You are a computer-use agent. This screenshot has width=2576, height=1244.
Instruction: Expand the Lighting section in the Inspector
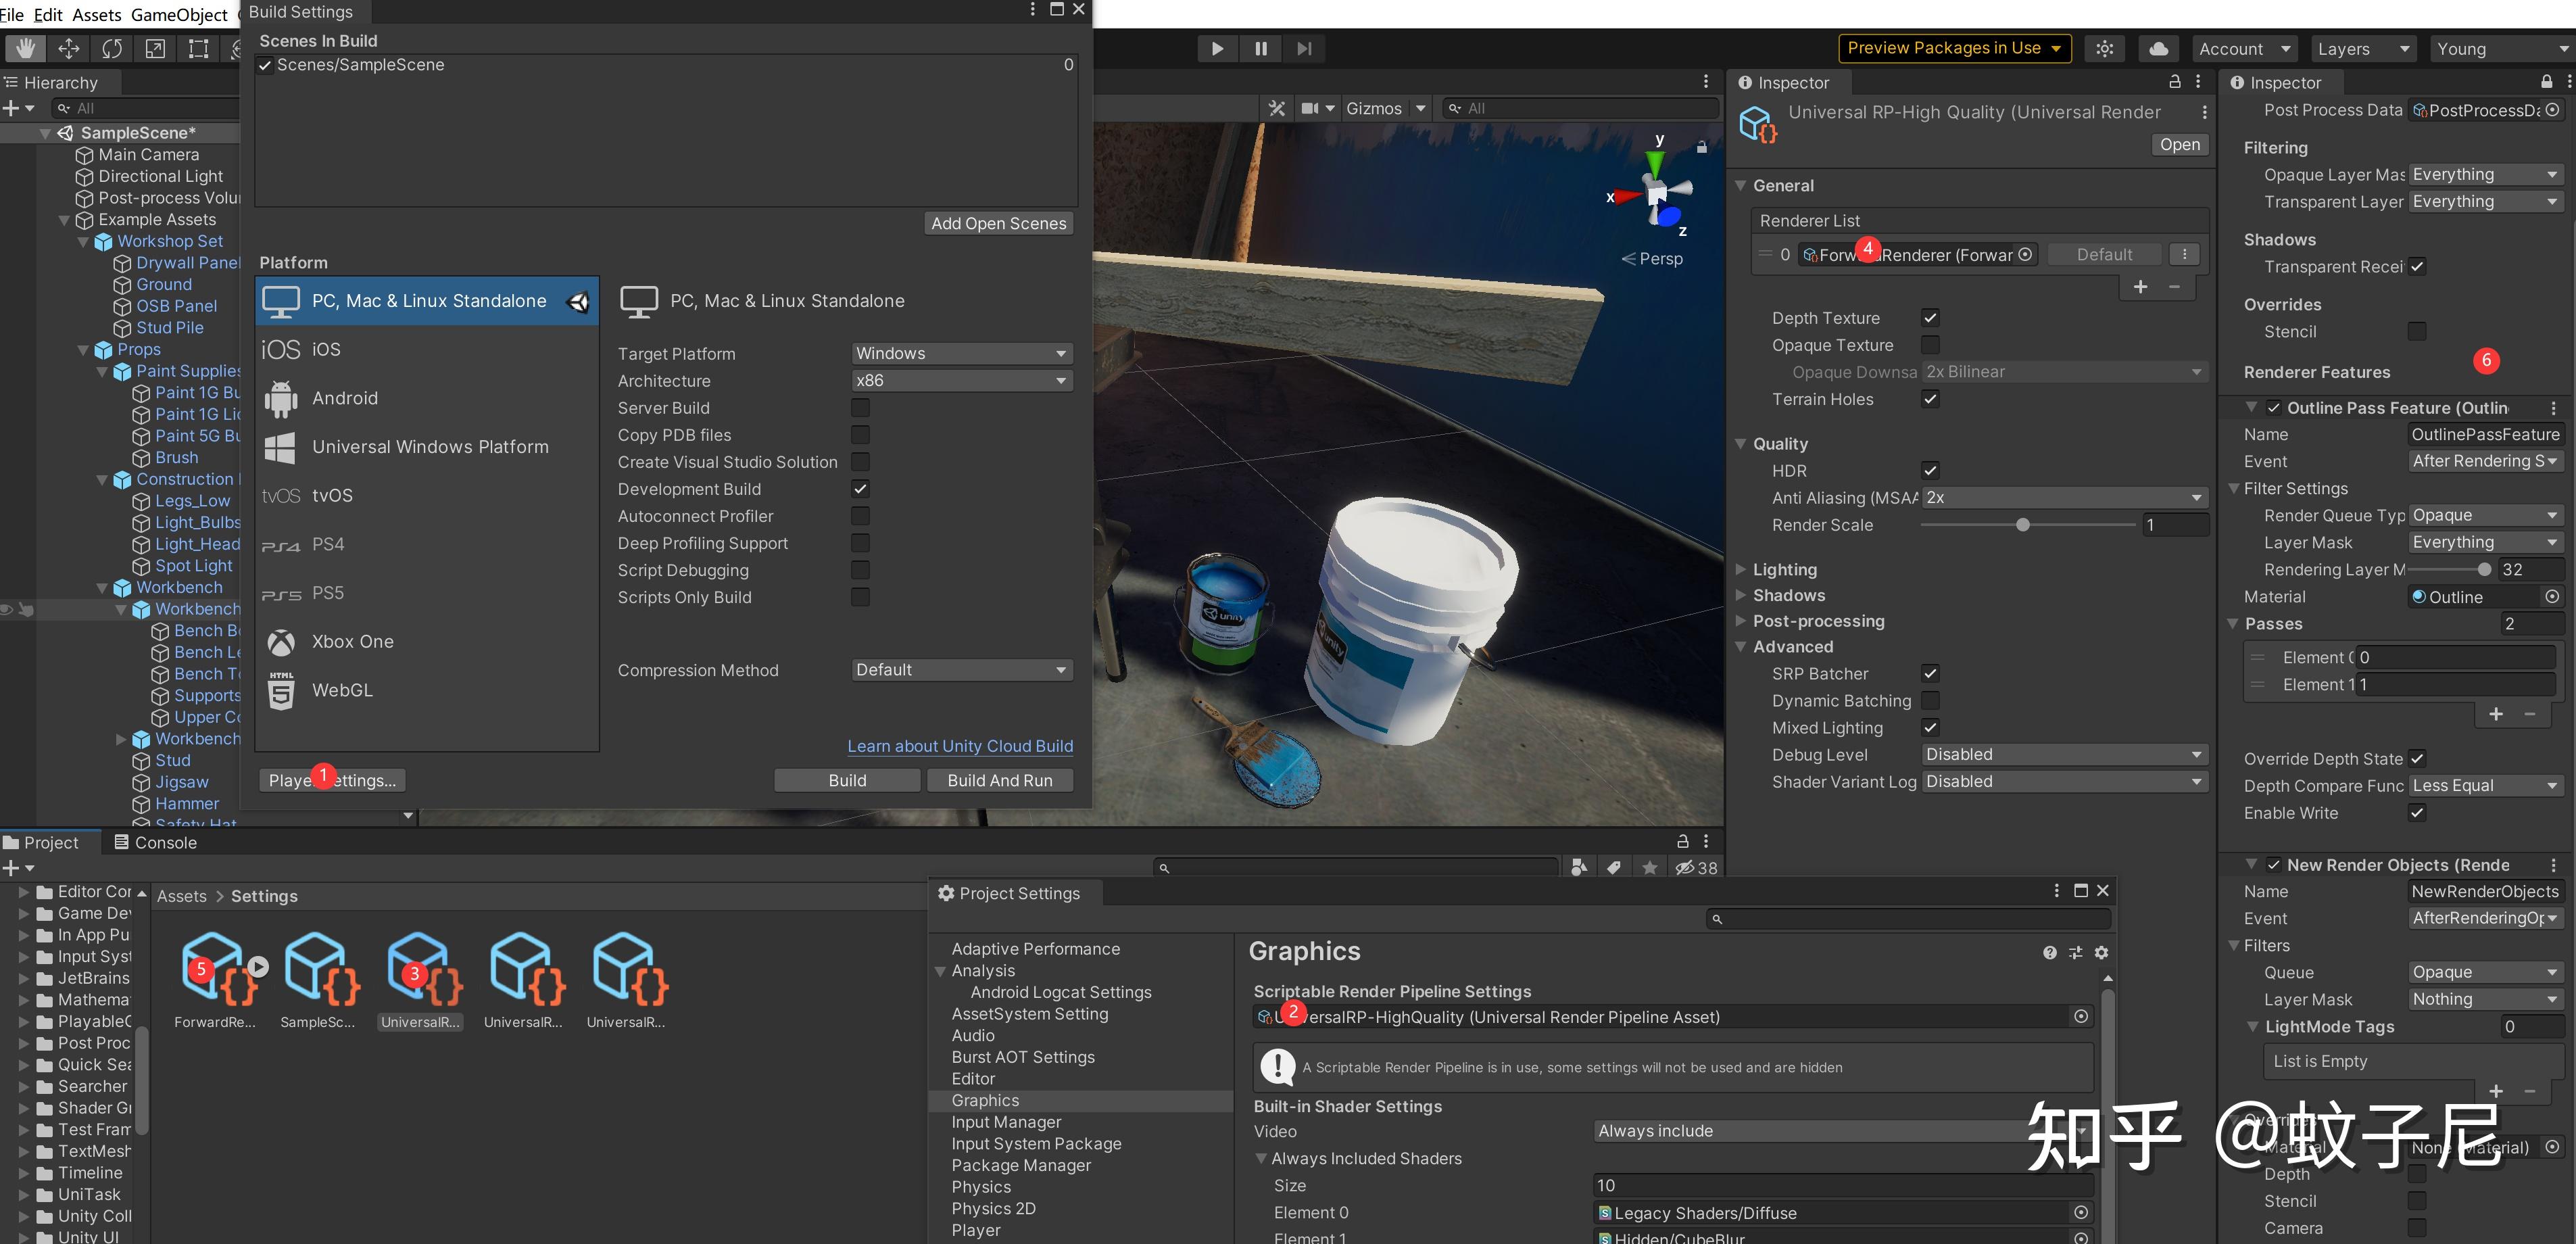(x=1742, y=569)
